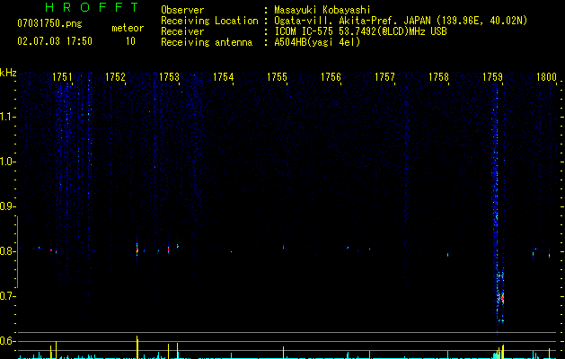Click the 1759 time marker
Image resolution: width=565 pixels, height=359 pixels.
(x=492, y=77)
